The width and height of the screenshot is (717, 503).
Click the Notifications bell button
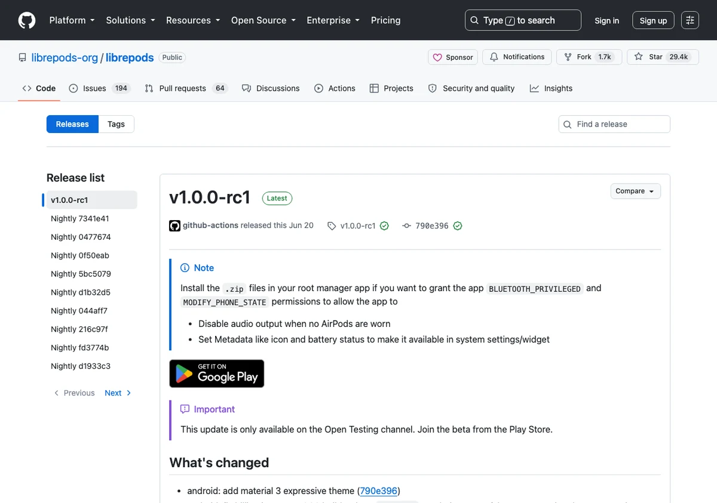coord(517,57)
